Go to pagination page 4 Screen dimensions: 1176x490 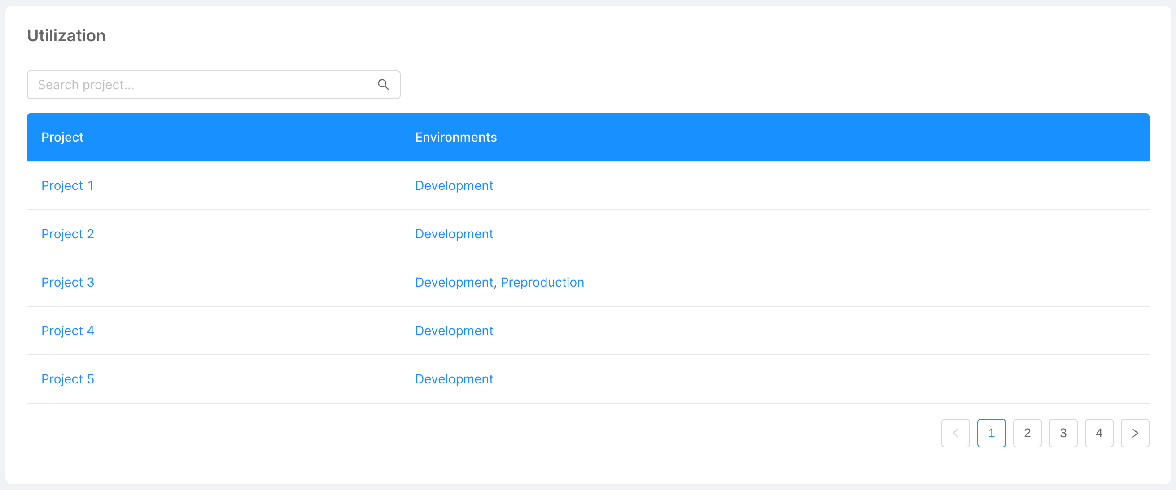(1098, 433)
